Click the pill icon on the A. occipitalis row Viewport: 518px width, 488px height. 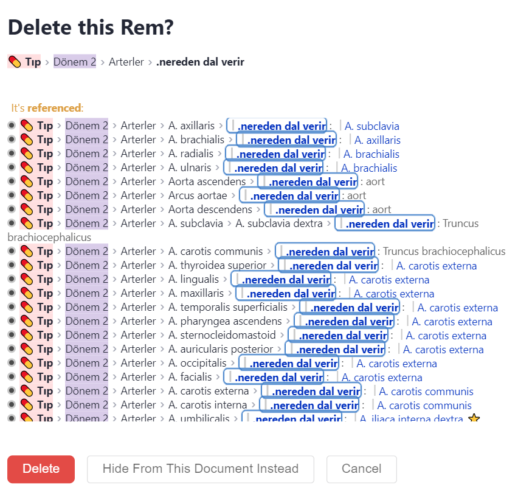click(x=27, y=362)
